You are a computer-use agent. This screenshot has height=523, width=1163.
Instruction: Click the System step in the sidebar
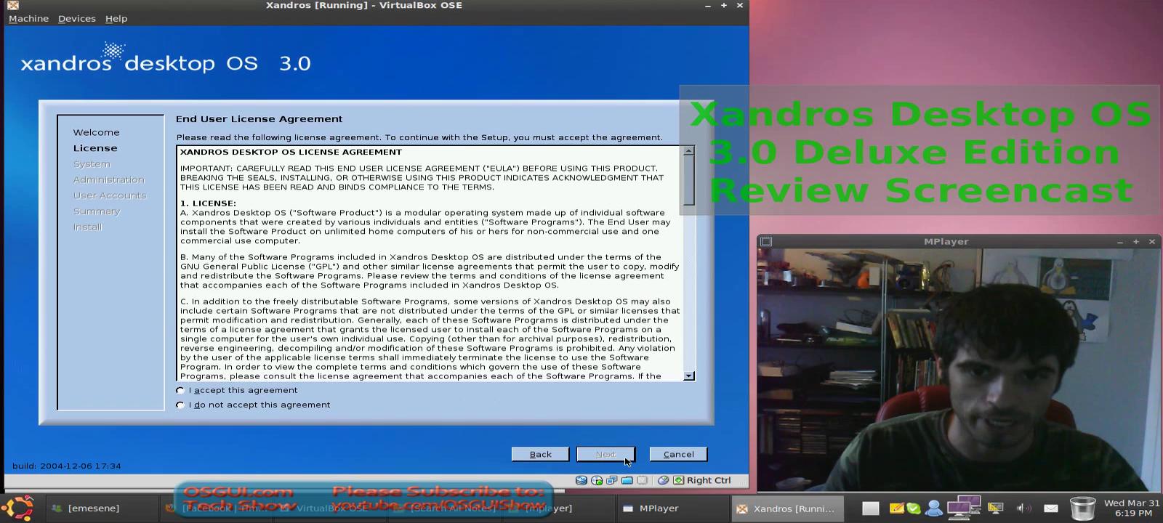[x=92, y=164]
